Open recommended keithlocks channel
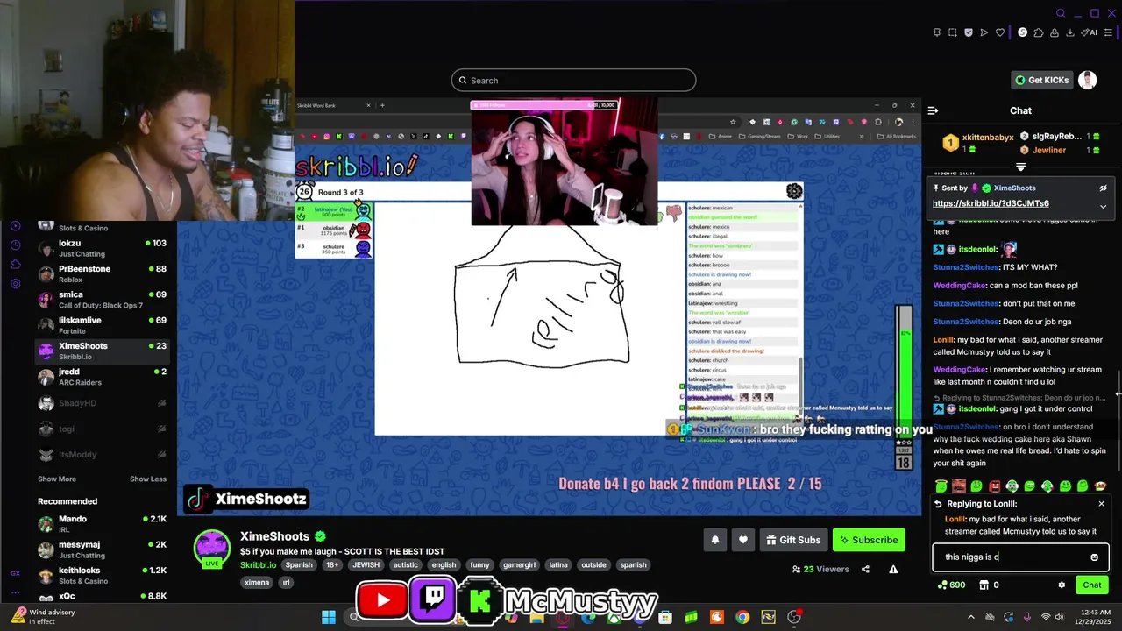Viewport: 1122px width, 631px height. (103, 575)
